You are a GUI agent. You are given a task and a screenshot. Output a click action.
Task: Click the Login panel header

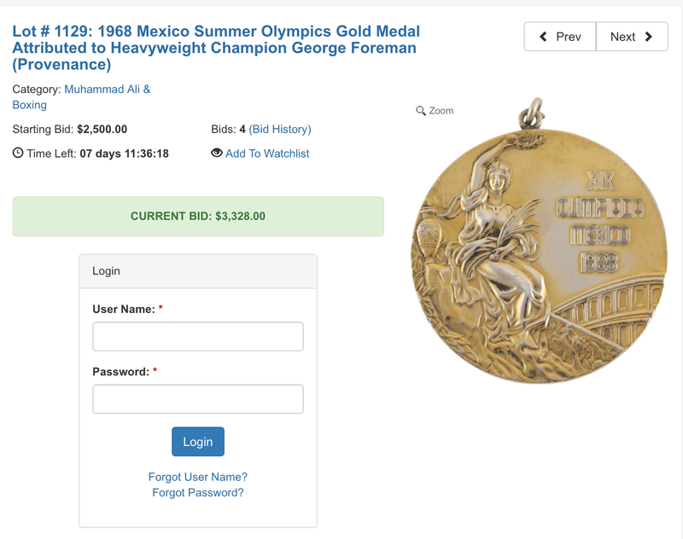point(198,271)
